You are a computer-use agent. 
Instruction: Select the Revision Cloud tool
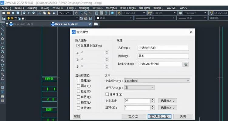pos(2,56)
